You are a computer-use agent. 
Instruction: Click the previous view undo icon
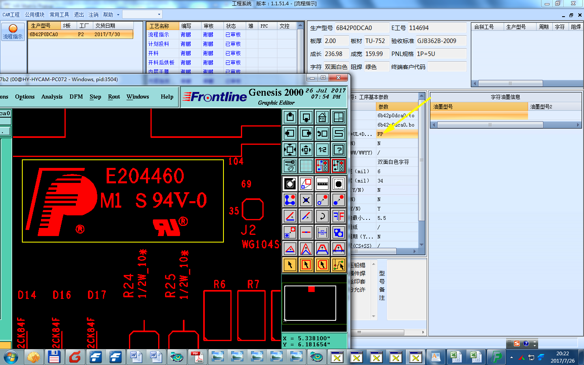(x=322, y=133)
